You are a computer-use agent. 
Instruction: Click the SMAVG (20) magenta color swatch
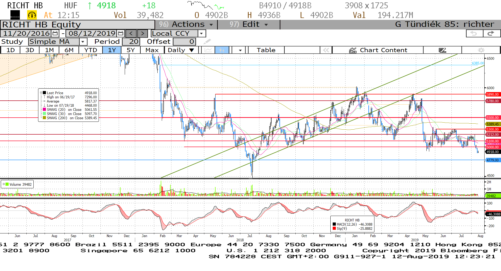[44, 110]
